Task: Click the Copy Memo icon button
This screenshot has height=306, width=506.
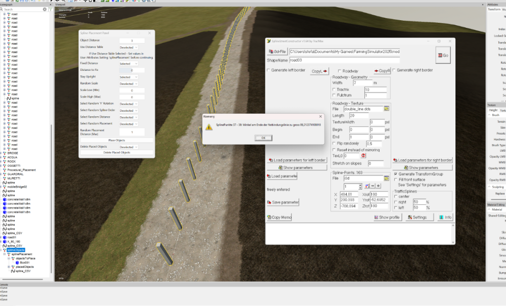Action: point(278,217)
